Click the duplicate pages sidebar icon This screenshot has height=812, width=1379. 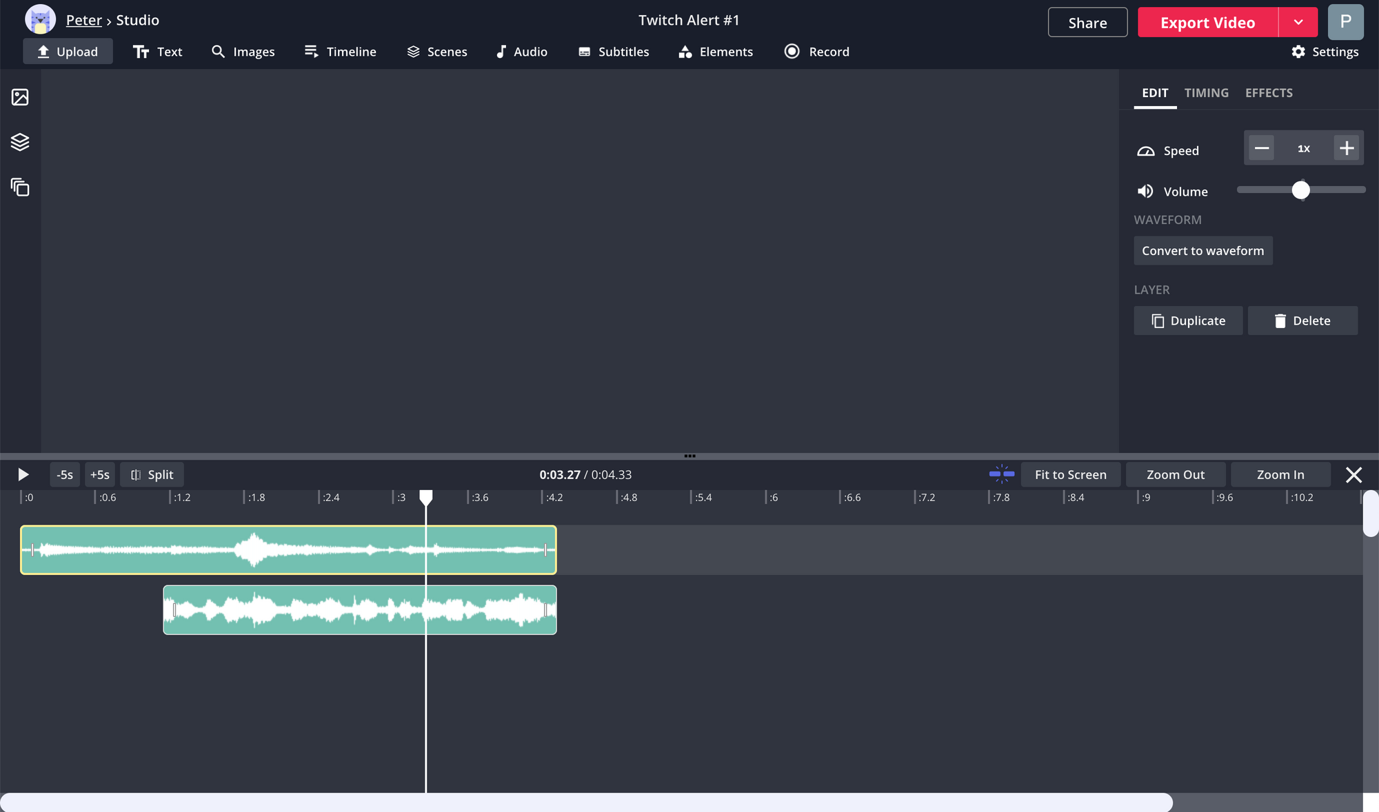(x=20, y=187)
